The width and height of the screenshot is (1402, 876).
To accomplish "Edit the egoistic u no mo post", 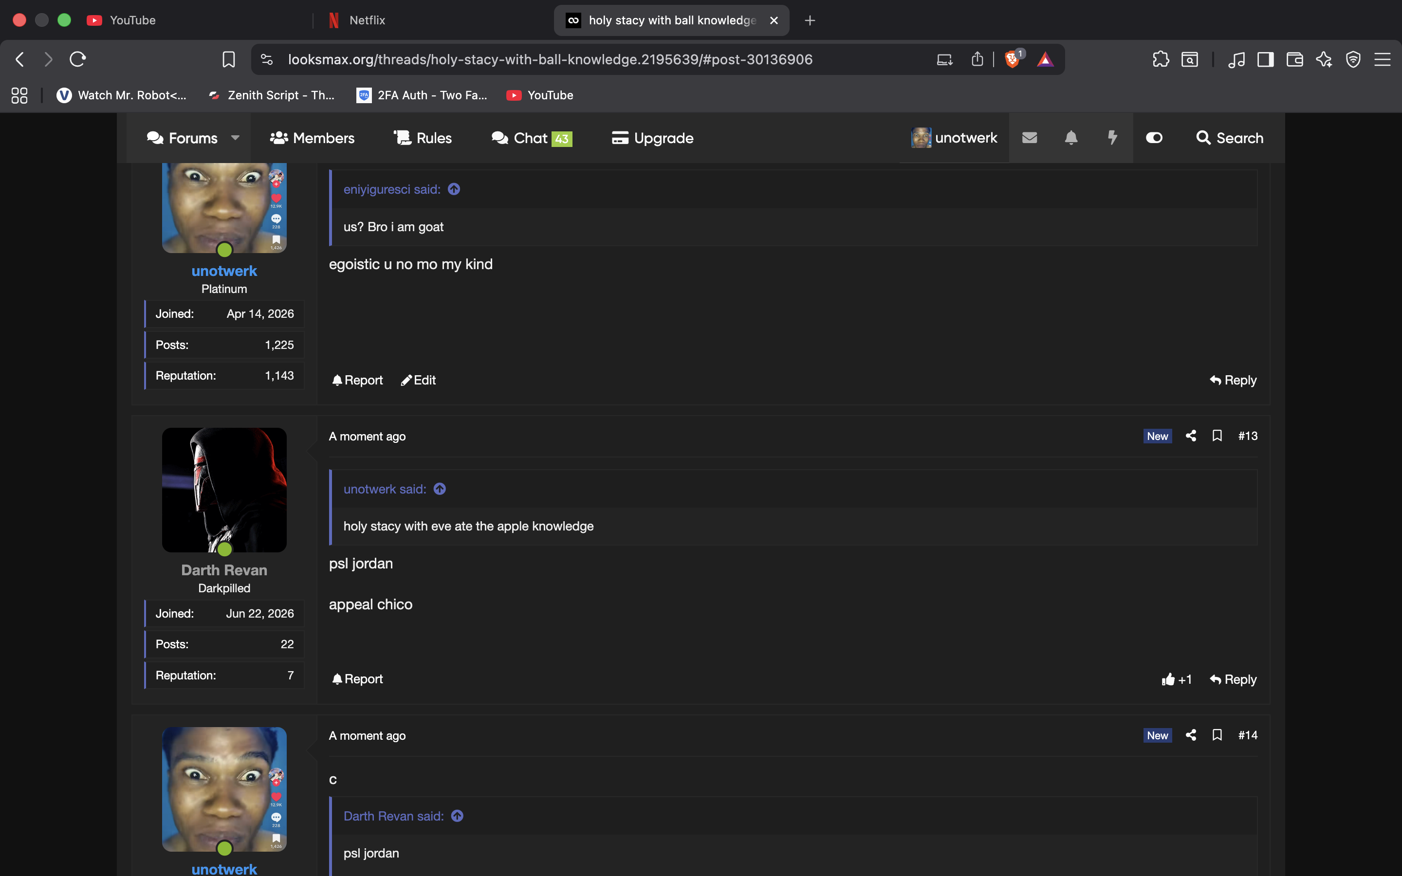I will tap(418, 380).
